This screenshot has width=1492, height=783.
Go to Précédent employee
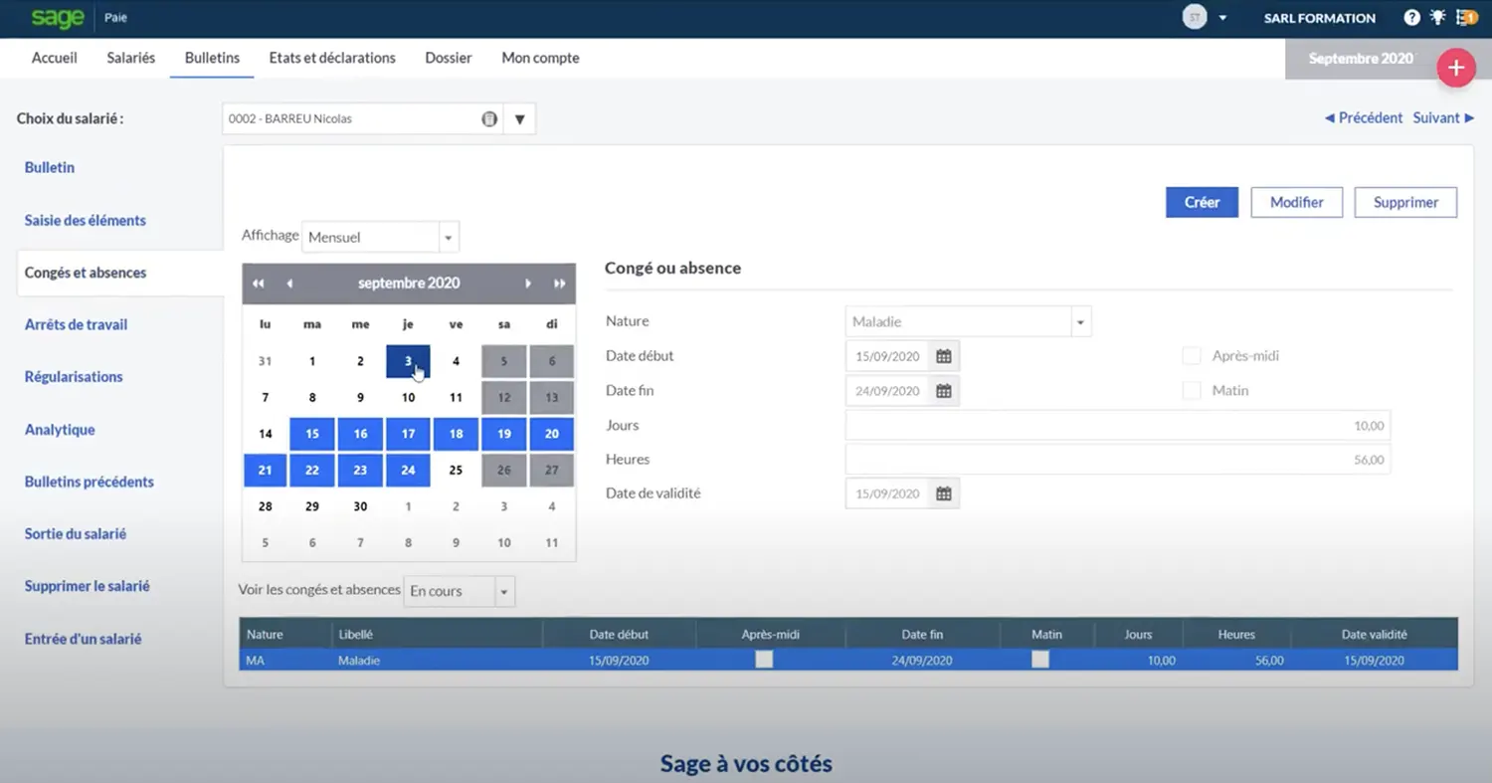(1364, 117)
